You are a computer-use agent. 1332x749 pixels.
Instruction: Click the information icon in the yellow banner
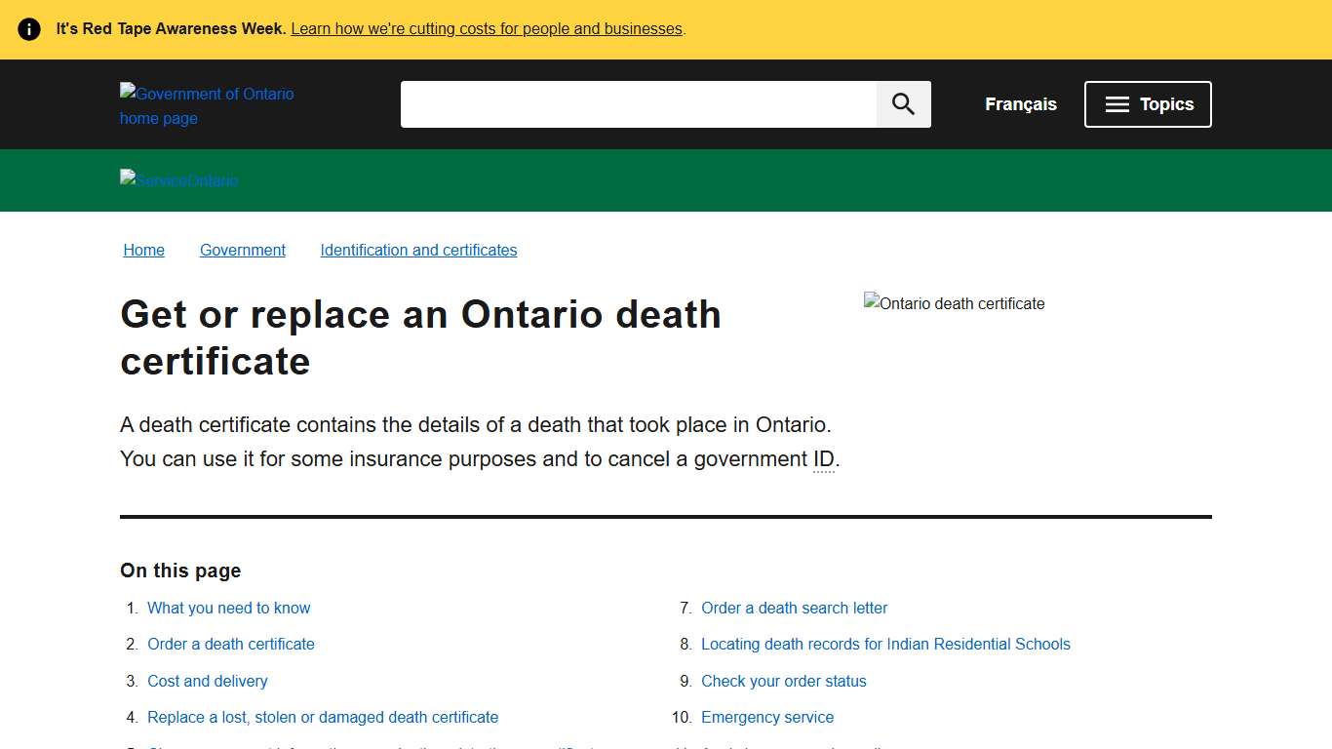click(x=28, y=28)
